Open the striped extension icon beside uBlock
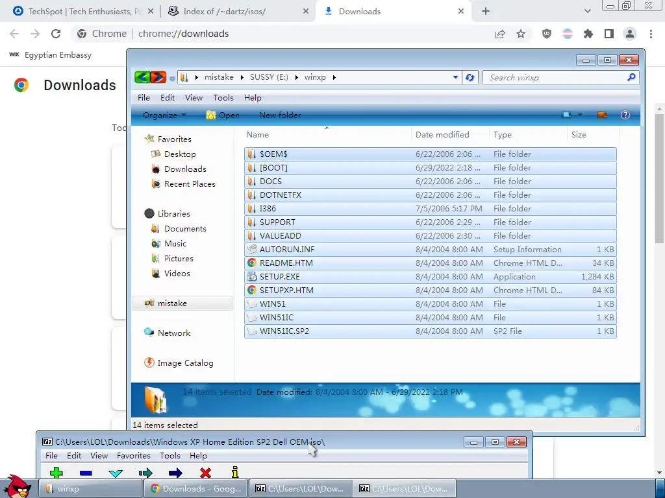Viewport: 665px width, 498px height. (x=568, y=34)
